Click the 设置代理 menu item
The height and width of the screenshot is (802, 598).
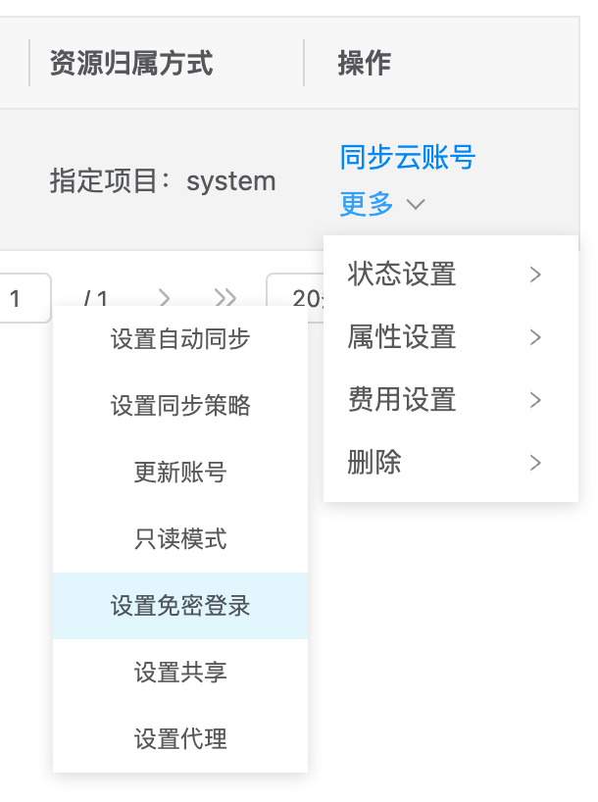coord(180,739)
